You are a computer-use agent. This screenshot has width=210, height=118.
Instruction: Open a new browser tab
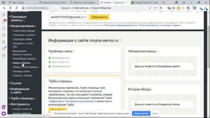coord(163,2)
